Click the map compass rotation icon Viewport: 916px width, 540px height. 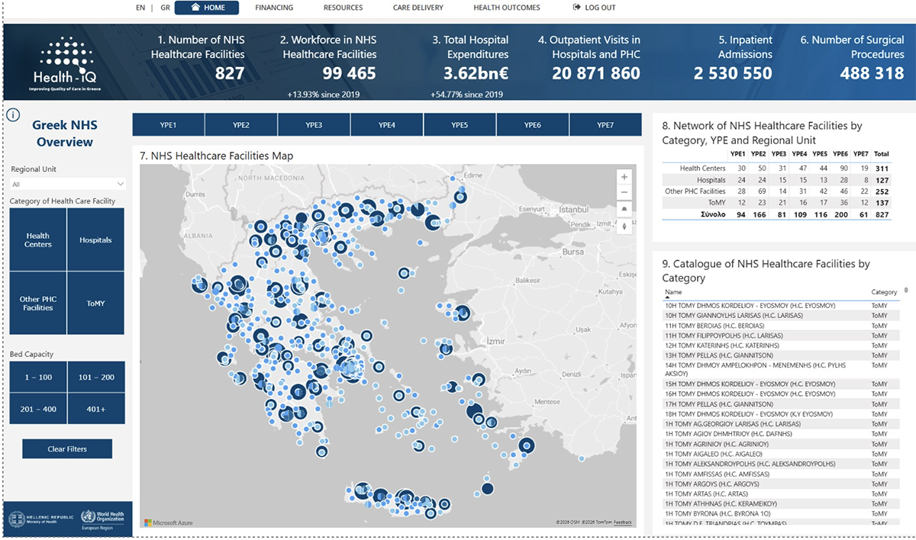[624, 226]
